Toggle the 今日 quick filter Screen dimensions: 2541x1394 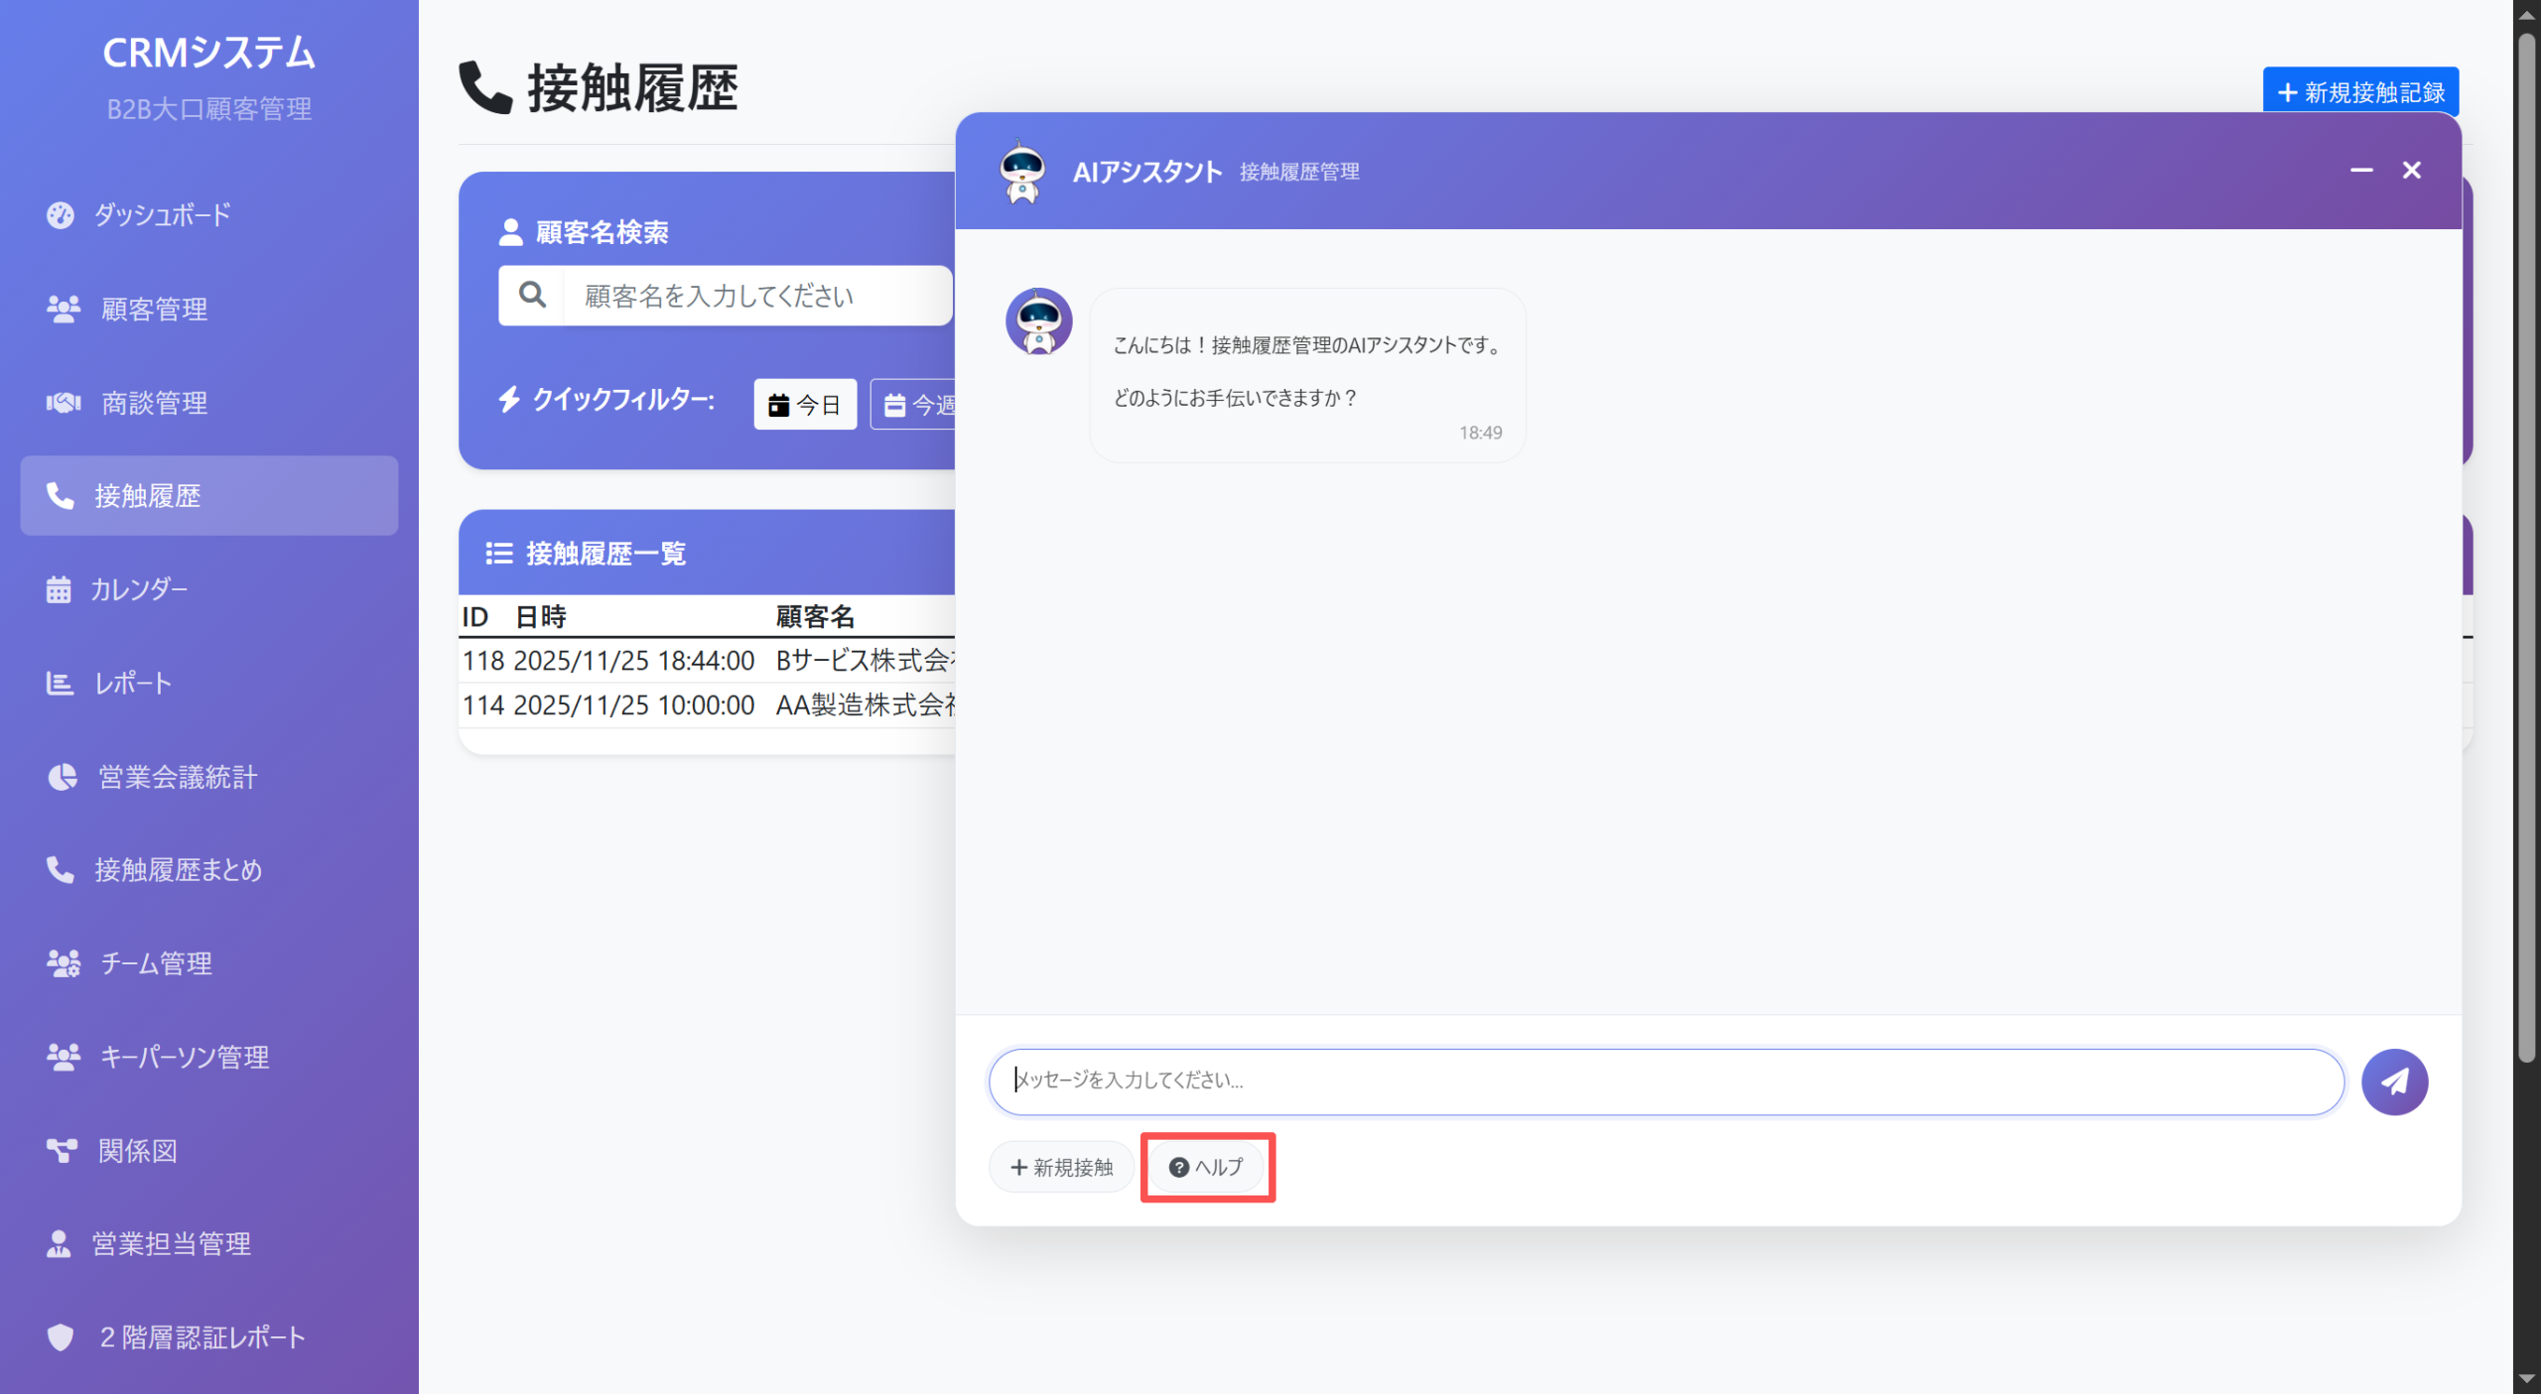805,404
